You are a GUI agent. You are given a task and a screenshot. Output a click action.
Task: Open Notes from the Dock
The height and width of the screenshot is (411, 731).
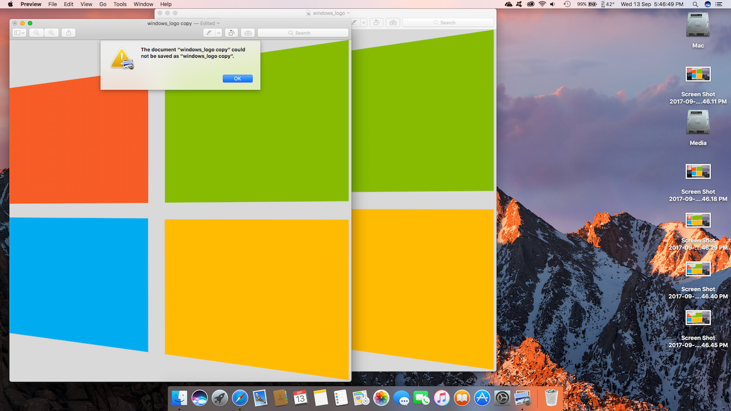click(x=320, y=397)
